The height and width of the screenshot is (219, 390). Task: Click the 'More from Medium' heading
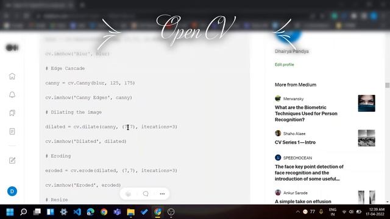point(296,85)
